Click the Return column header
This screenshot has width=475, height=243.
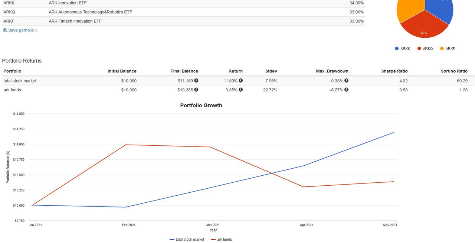pyautogui.click(x=236, y=71)
